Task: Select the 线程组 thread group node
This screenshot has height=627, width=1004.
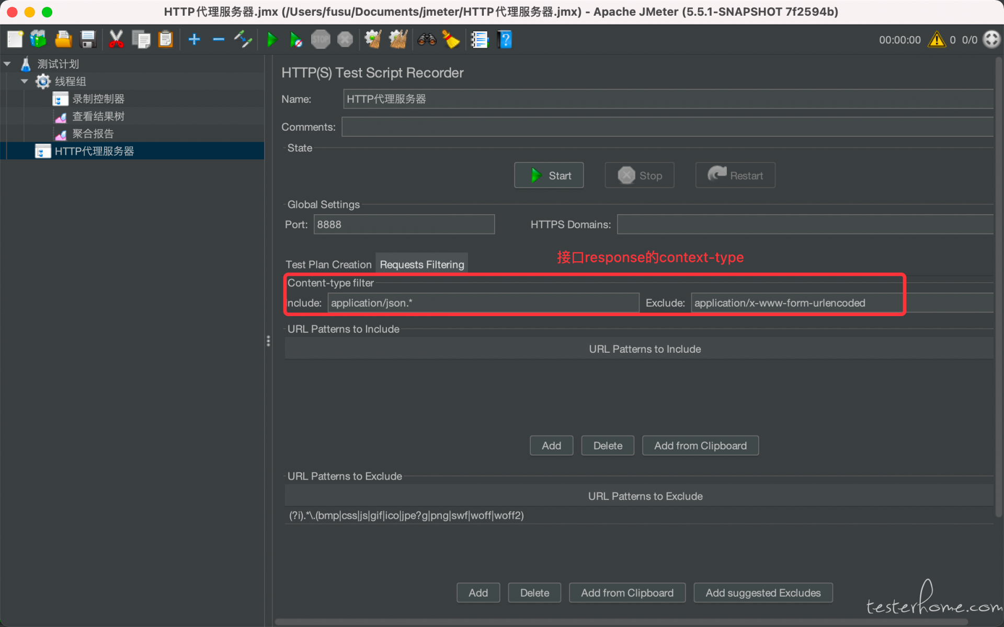Action: (x=70, y=82)
